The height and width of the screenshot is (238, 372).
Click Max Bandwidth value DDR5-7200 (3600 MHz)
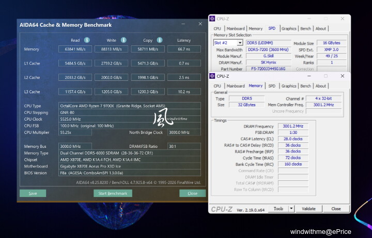[268, 49]
